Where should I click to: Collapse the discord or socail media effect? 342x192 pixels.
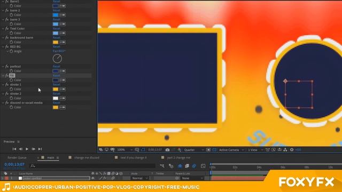click(3, 103)
